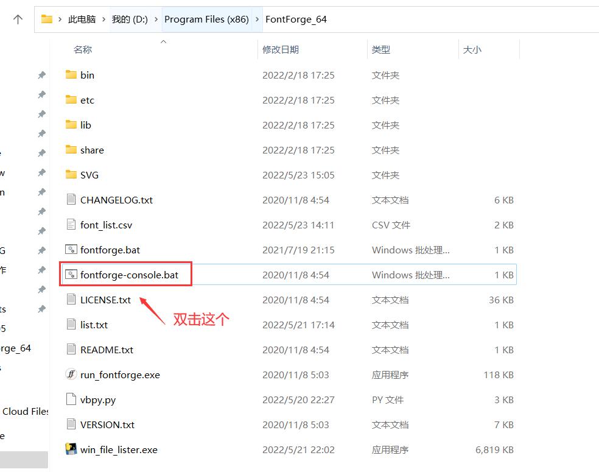The width and height of the screenshot is (599, 472).
Task: Expand chevron after Program Files (x86) breadcrumb
Action: click(x=257, y=19)
